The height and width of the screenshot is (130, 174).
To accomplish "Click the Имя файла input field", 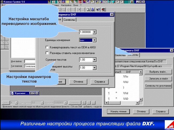I will click(x=30, y=61).
